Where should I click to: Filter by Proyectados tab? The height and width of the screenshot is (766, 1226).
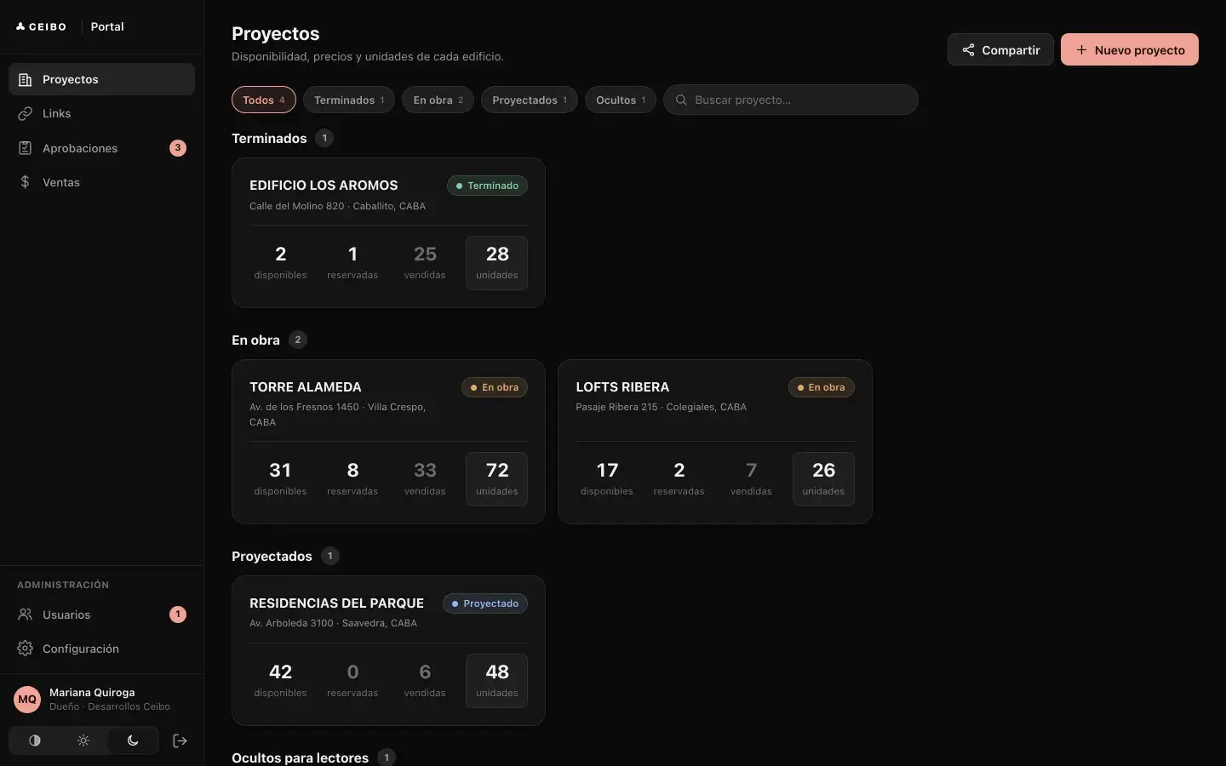click(x=530, y=100)
